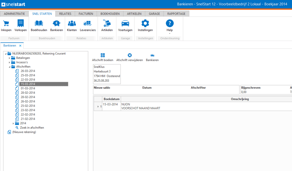Close the Bankieren document tab
Screen dimensions: 292x171
point(20,46)
